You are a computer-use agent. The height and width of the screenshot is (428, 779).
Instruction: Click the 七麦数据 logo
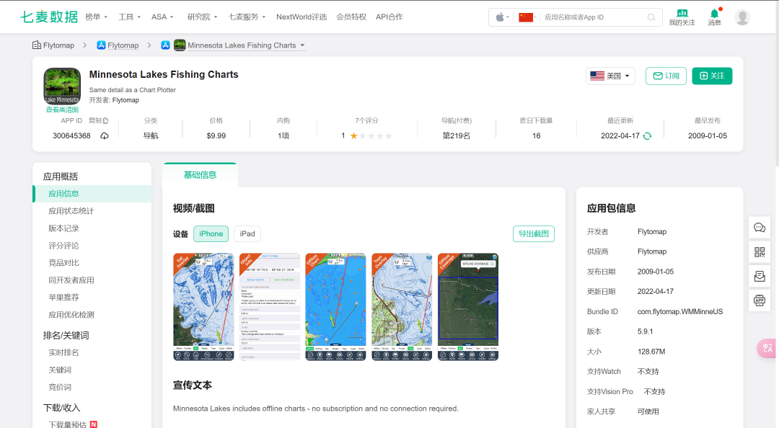point(49,17)
